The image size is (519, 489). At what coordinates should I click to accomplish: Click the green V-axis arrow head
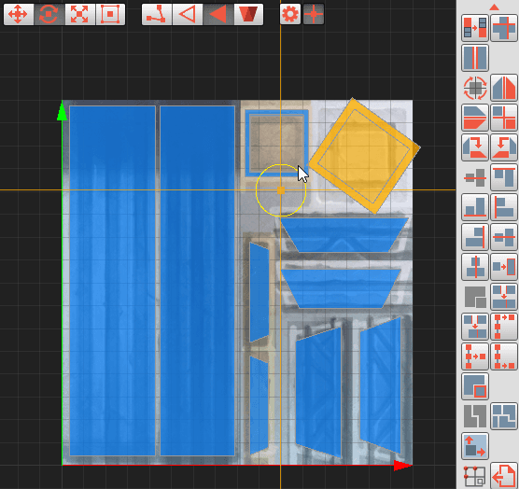coord(62,112)
